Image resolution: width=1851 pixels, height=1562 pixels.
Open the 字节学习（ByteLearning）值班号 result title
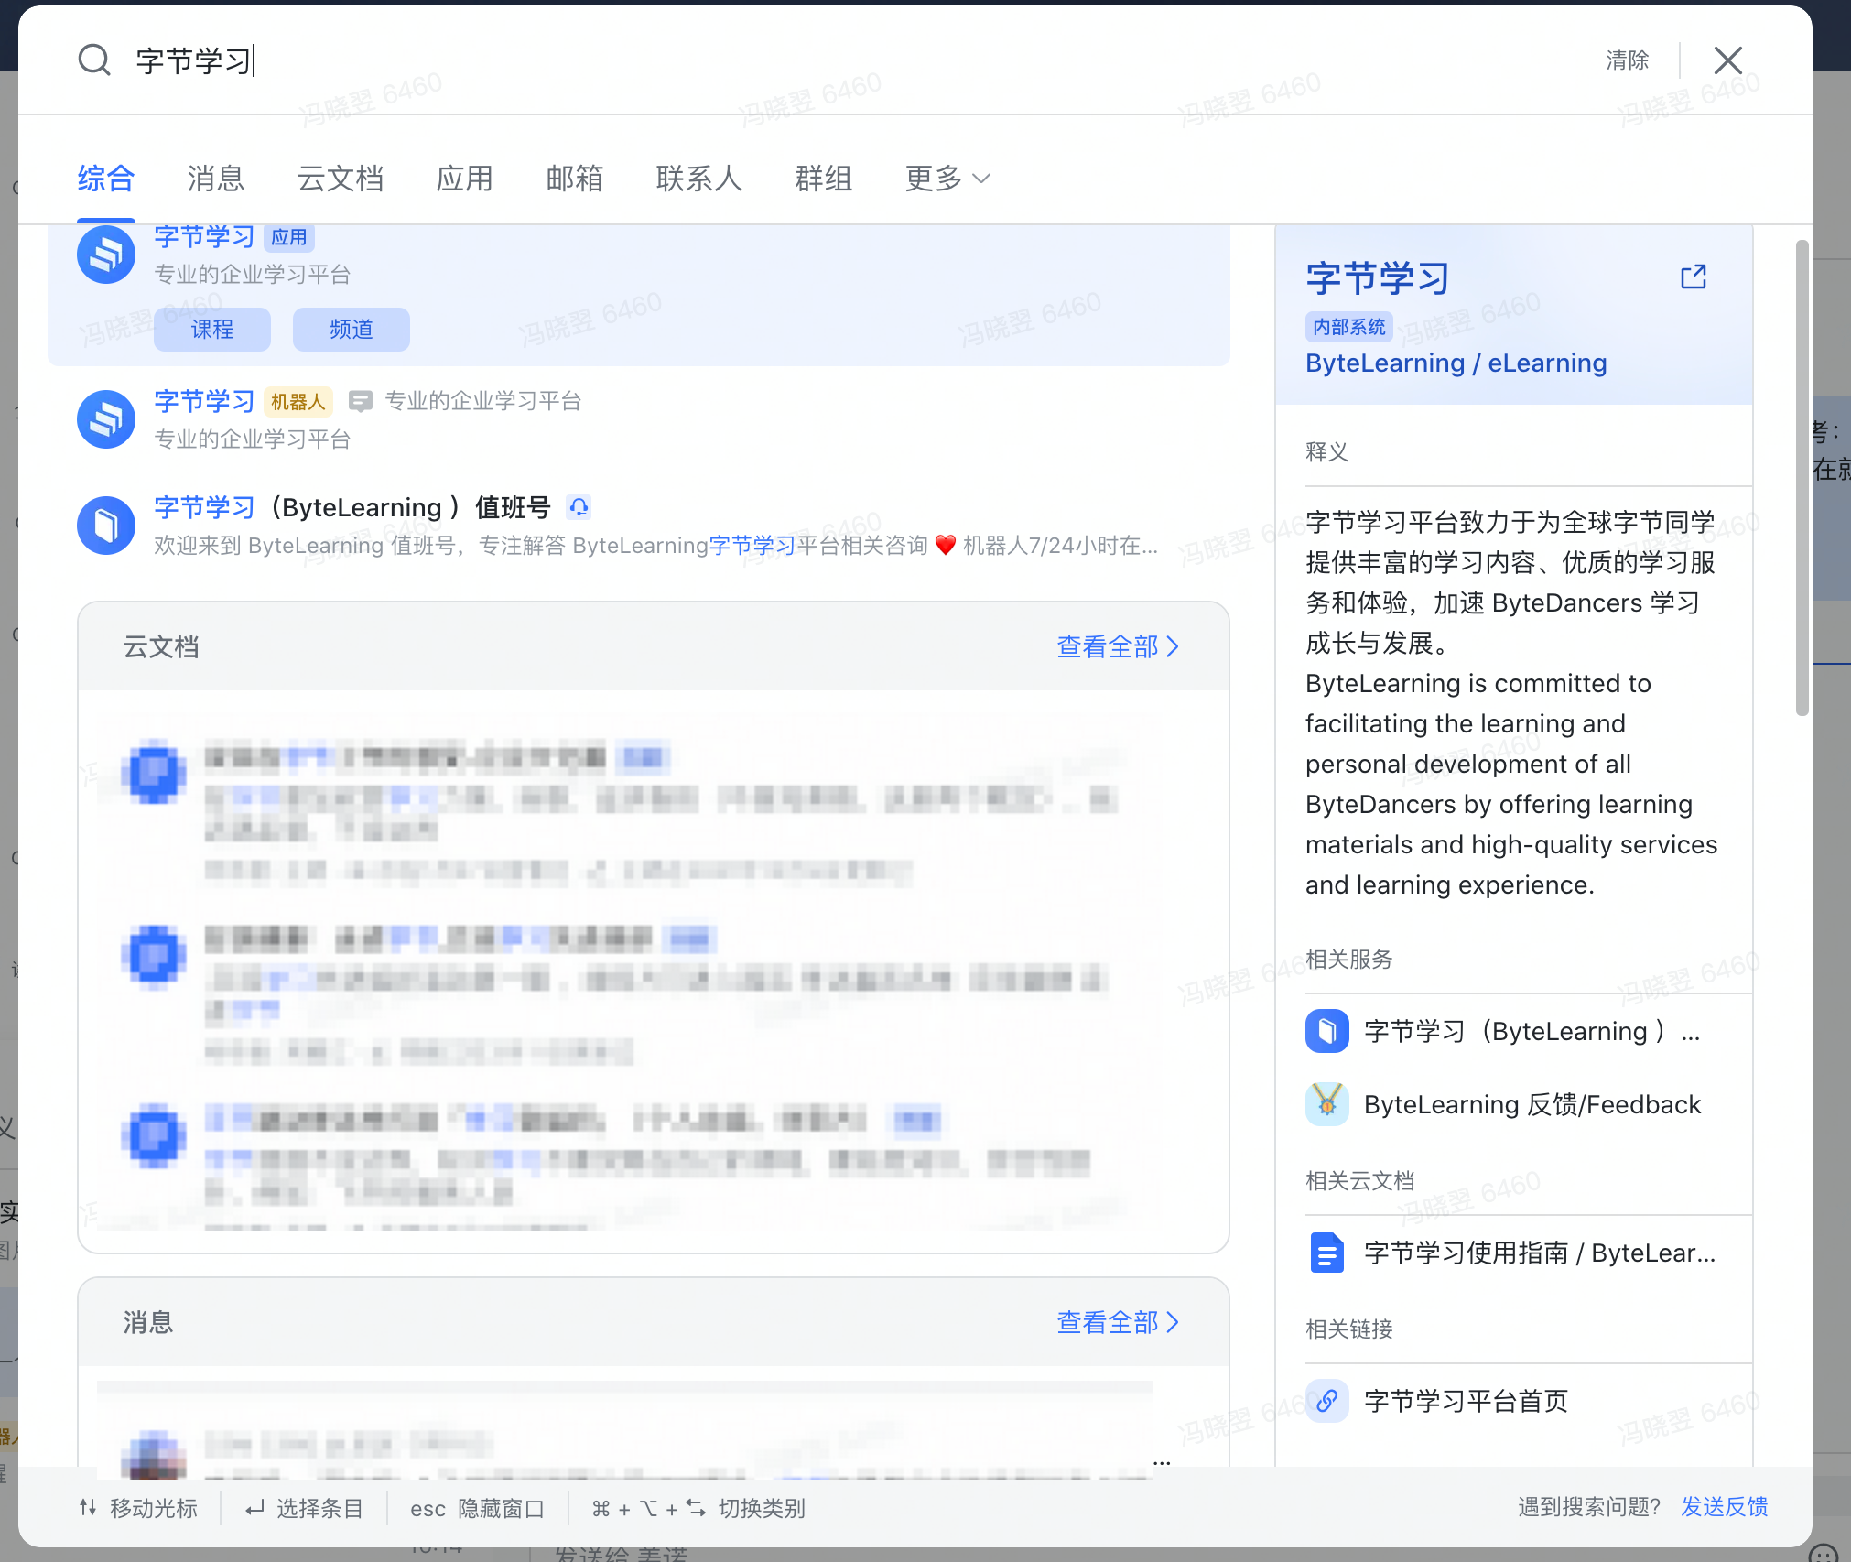click(352, 507)
